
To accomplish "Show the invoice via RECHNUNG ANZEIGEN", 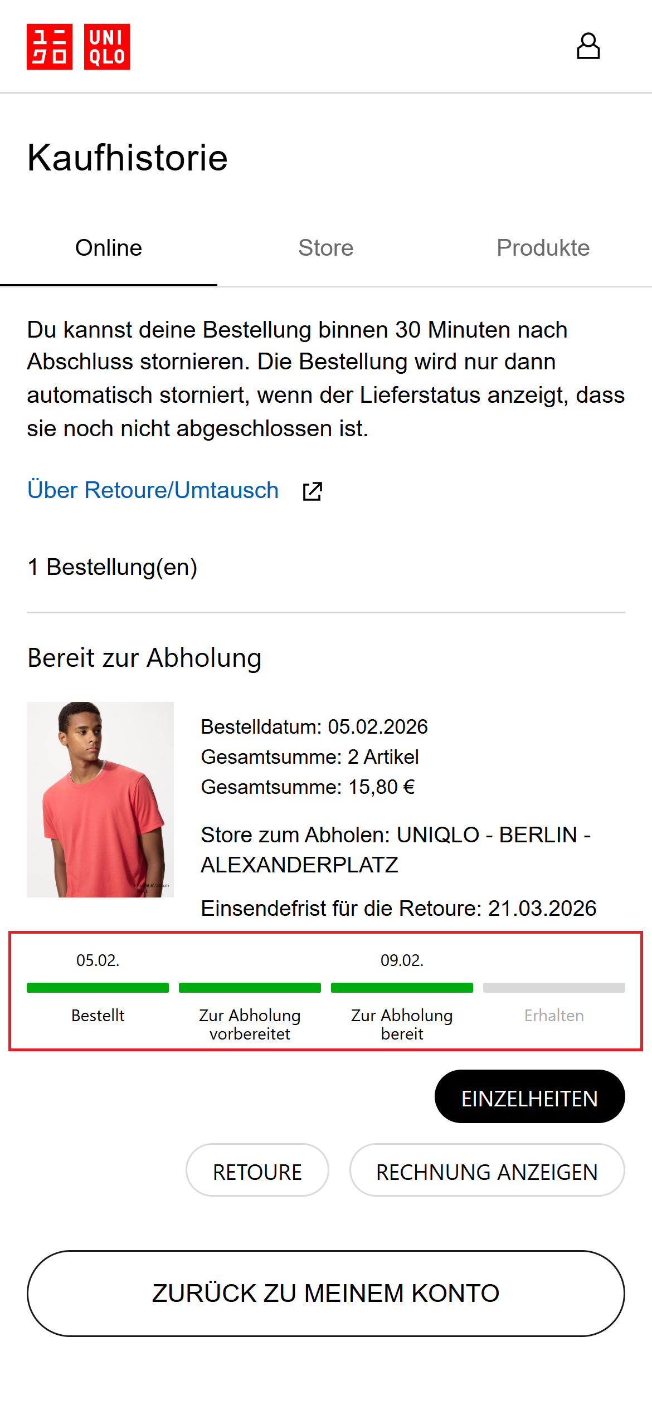I will pyautogui.click(x=487, y=1170).
